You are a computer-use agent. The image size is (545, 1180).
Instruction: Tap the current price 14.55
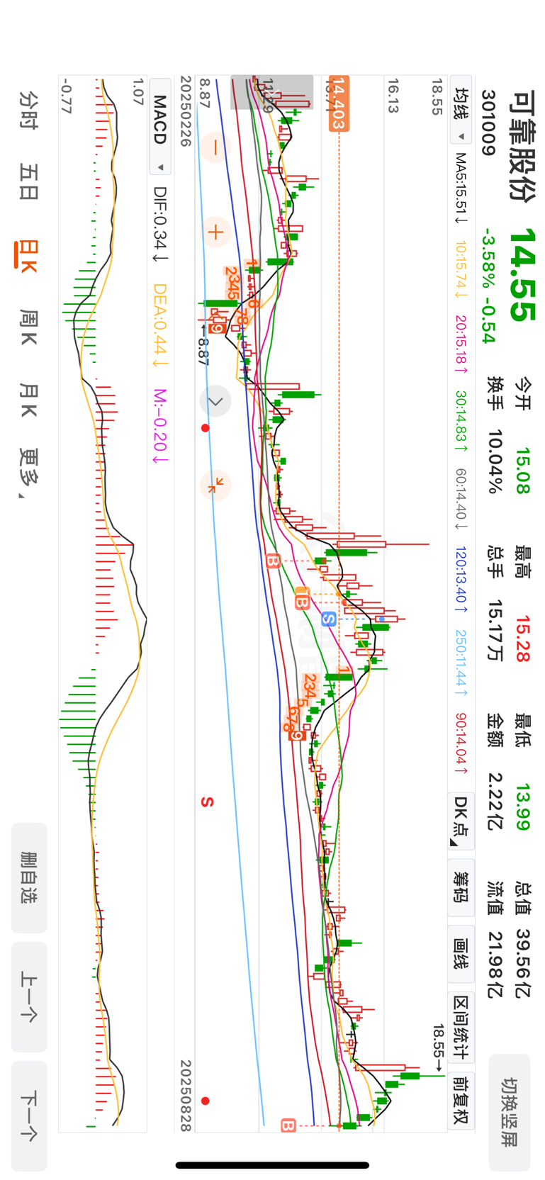pos(522,275)
